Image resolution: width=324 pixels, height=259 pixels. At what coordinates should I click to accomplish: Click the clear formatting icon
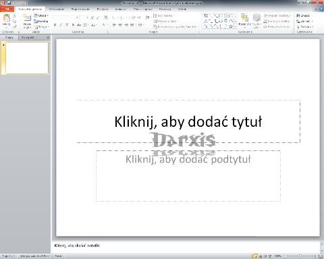point(106,18)
